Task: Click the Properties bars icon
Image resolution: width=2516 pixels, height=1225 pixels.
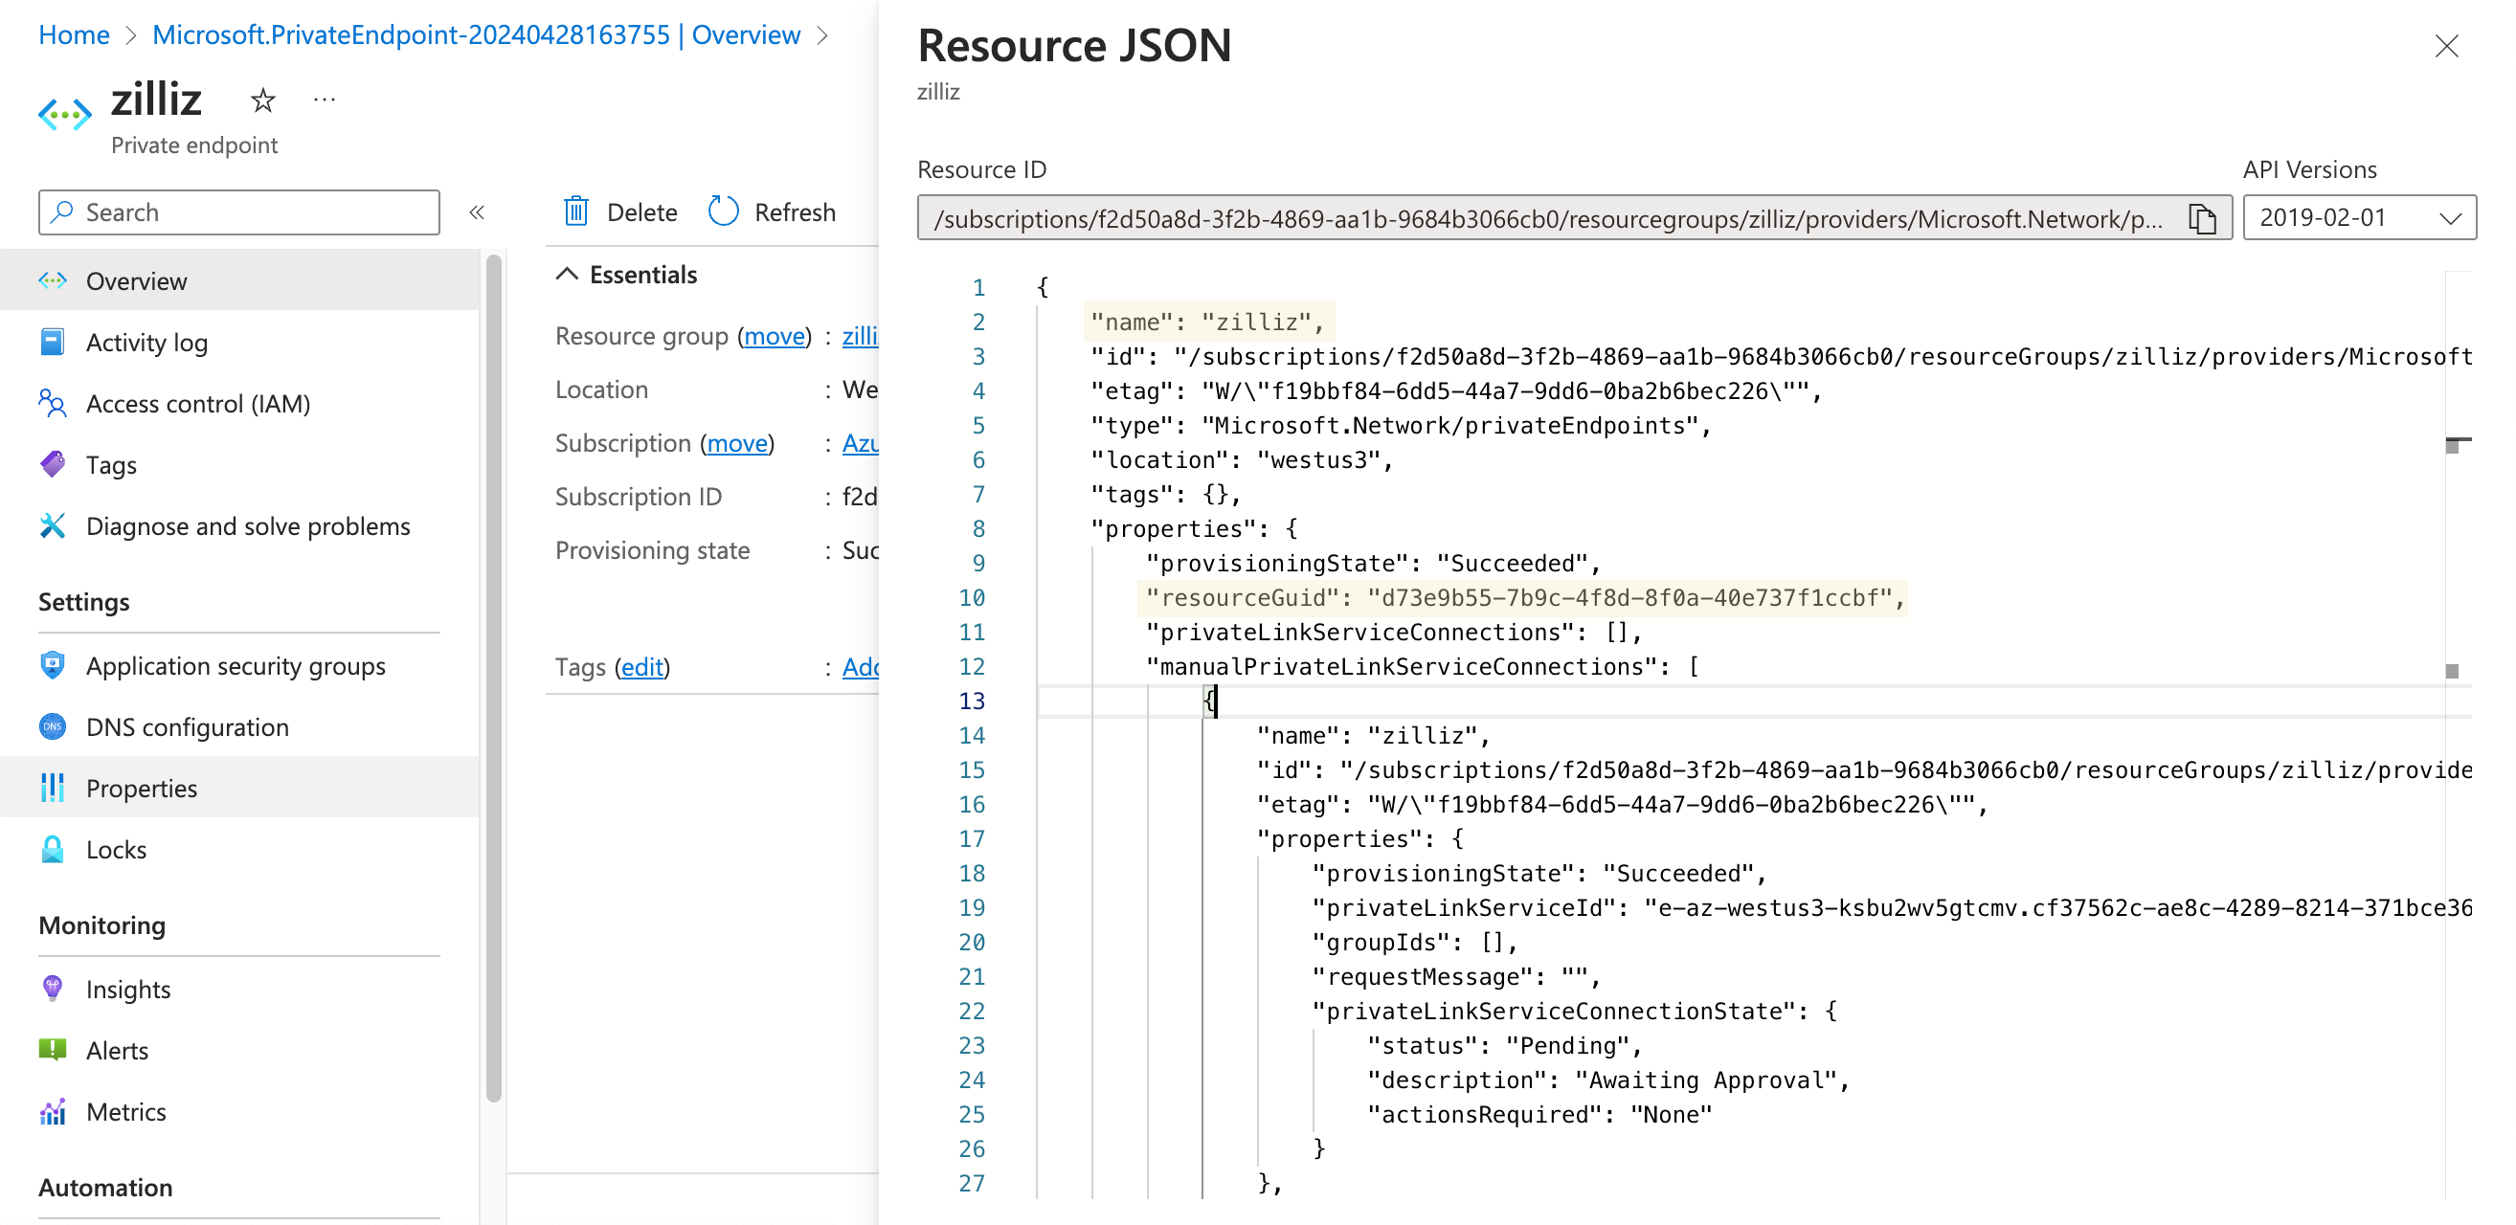Action: (x=53, y=788)
